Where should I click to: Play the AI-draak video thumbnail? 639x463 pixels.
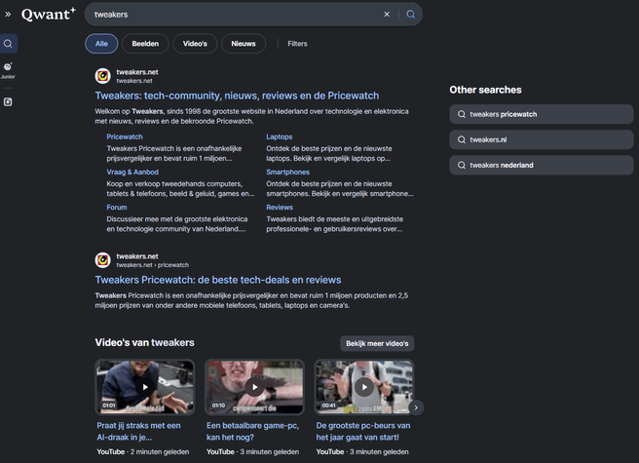click(145, 387)
